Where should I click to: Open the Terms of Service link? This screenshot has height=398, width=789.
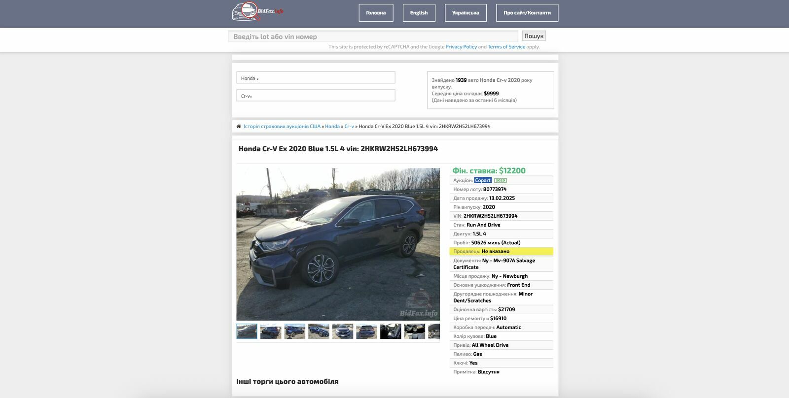click(506, 47)
